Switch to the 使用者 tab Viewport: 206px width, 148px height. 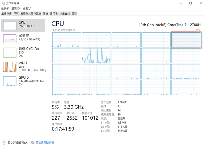(x=54, y=13)
